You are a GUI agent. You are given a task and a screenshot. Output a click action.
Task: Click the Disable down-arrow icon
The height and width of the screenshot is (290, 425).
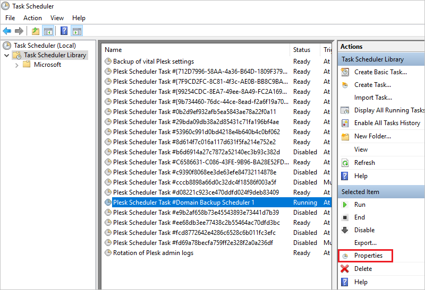(x=345, y=230)
